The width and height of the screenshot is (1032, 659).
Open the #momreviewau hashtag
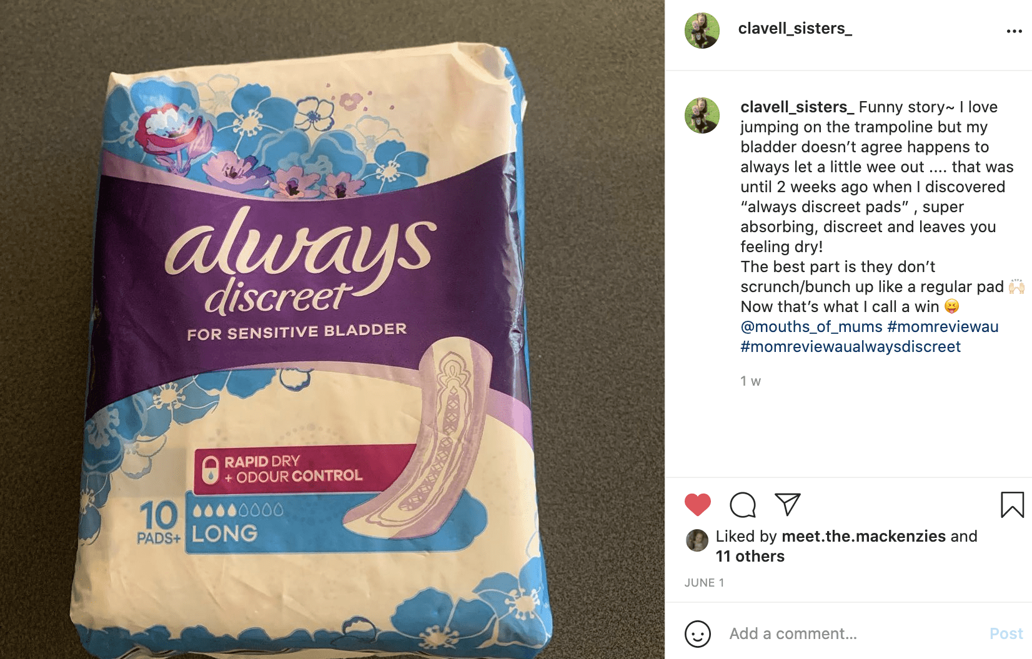[943, 326]
